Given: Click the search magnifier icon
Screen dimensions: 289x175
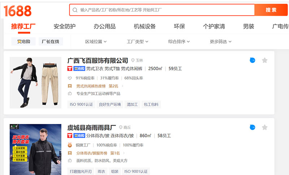Looking at the screenshot, I should click(x=75, y=10).
